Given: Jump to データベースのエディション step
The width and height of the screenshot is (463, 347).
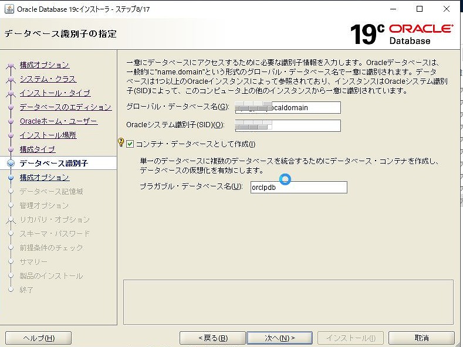Looking at the screenshot, I should coord(66,107).
